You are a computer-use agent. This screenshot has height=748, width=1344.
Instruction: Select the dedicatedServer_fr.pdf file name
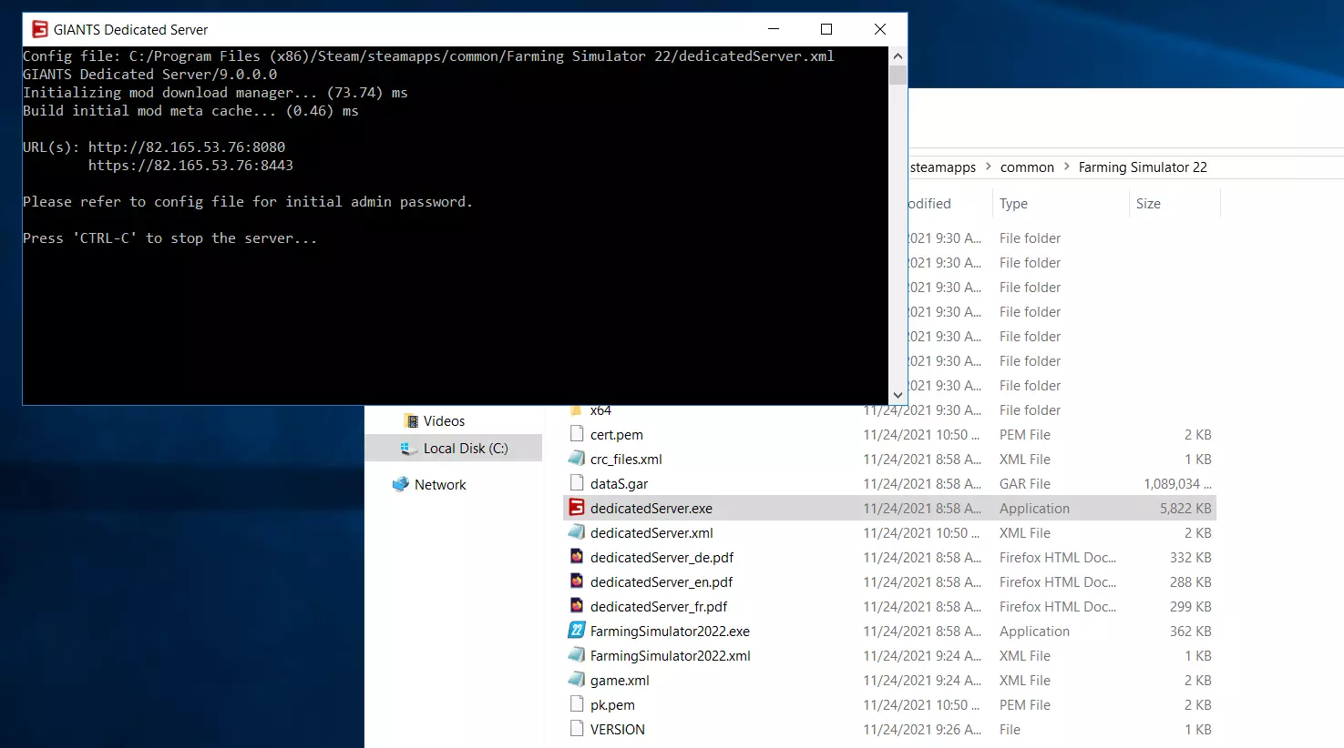point(659,607)
